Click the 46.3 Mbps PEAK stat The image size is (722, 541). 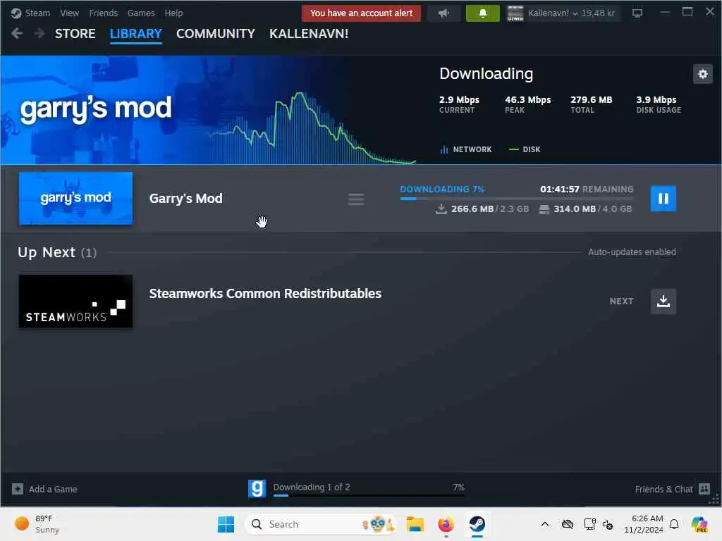click(527, 104)
